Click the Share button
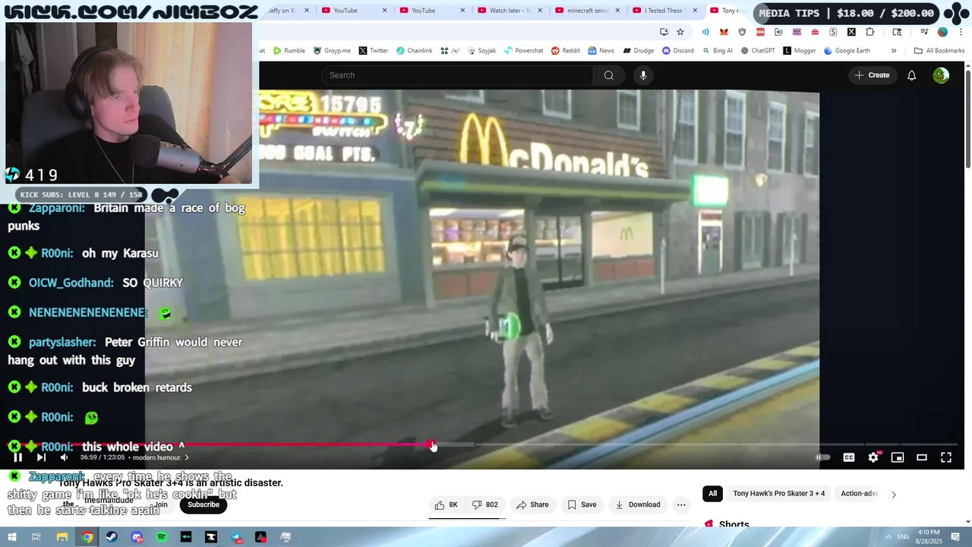 click(532, 504)
